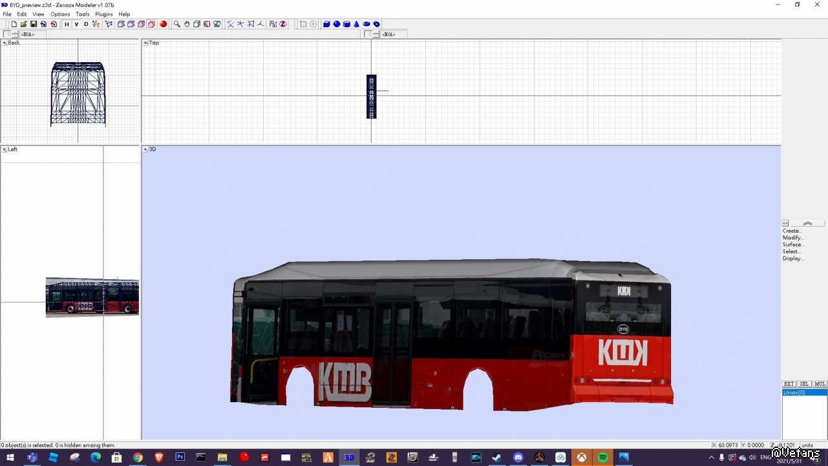Select the Zoom magnifier tool
The height and width of the screenshot is (466, 828).
click(x=176, y=24)
